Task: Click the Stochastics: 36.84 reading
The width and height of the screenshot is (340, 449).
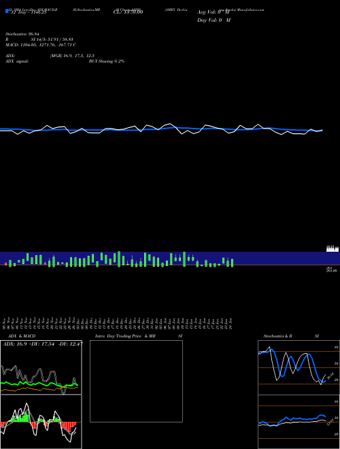Action: pyautogui.click(x=22, y=34)
